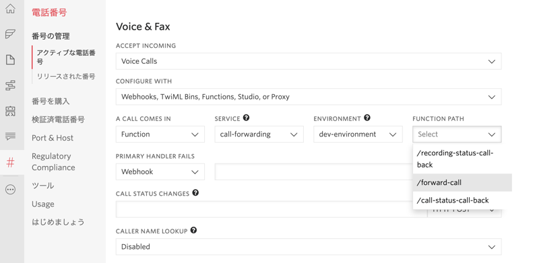
Task: Open the call-forwarding service dropdown
Action: [259, 135]
